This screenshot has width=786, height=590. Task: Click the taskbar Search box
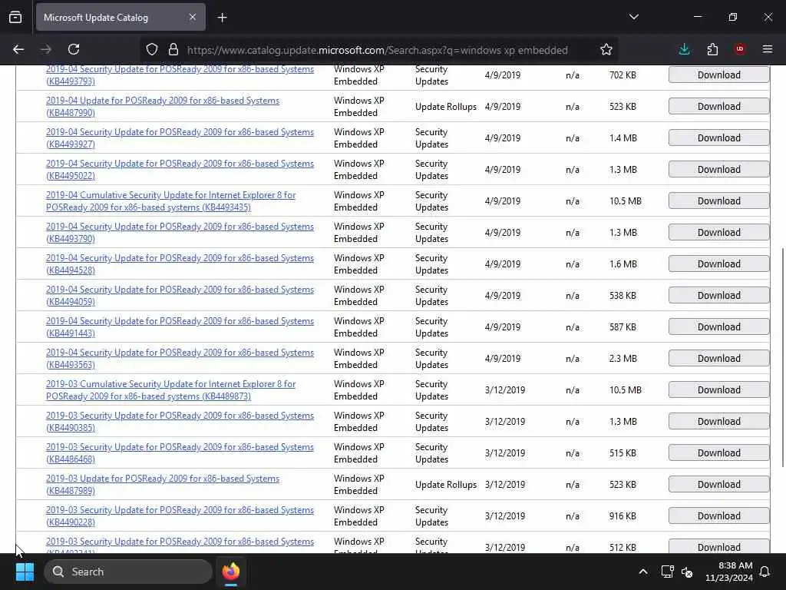[x=128, y=572]
